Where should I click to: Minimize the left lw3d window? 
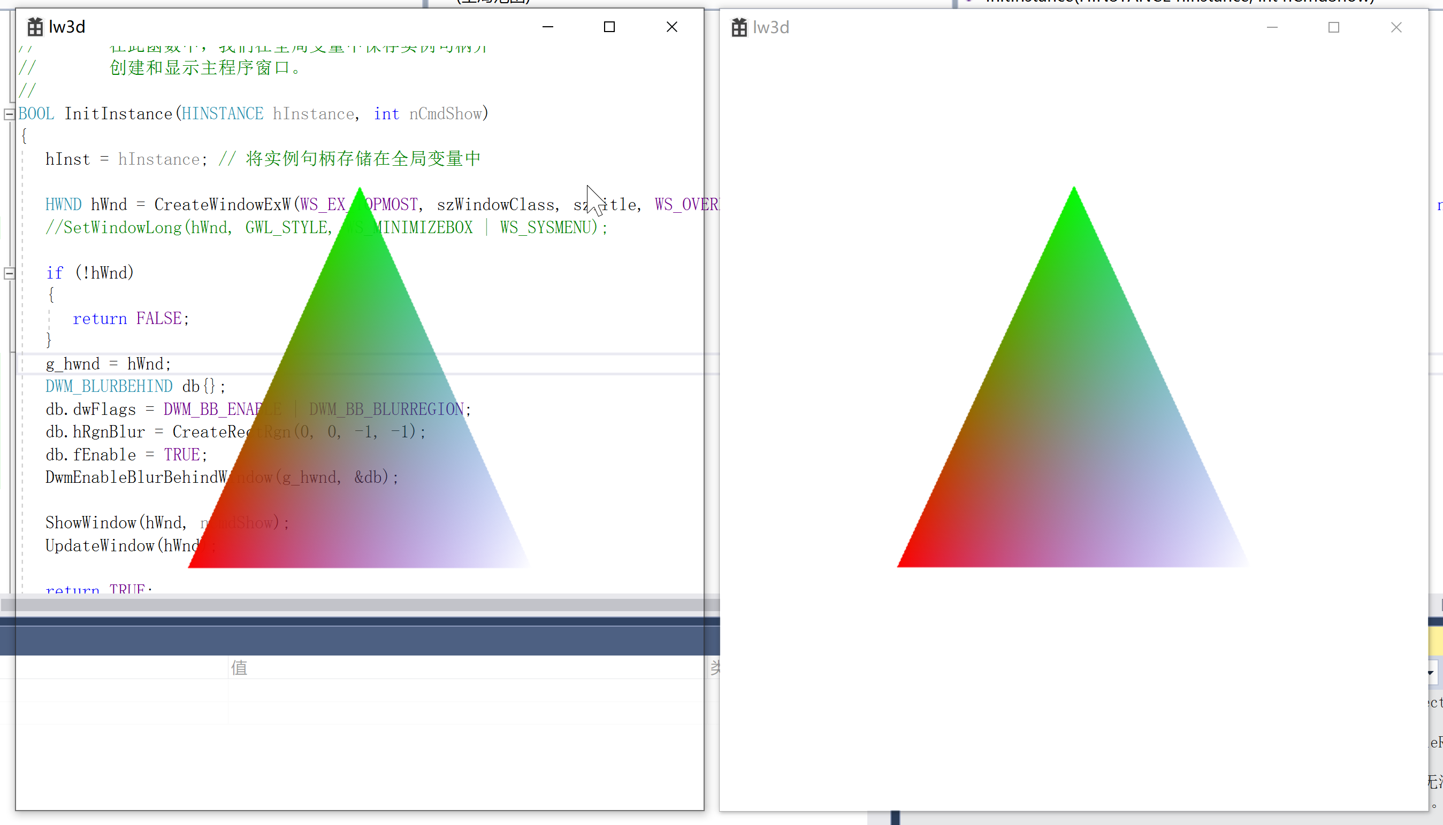pos(547,27)
